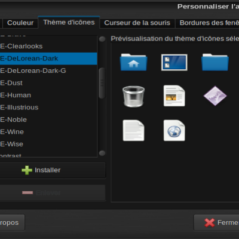The height and width of the screenshot is (239, 239).
Task: Choose the E-Noble icon theme
Action: click(48, 119)
